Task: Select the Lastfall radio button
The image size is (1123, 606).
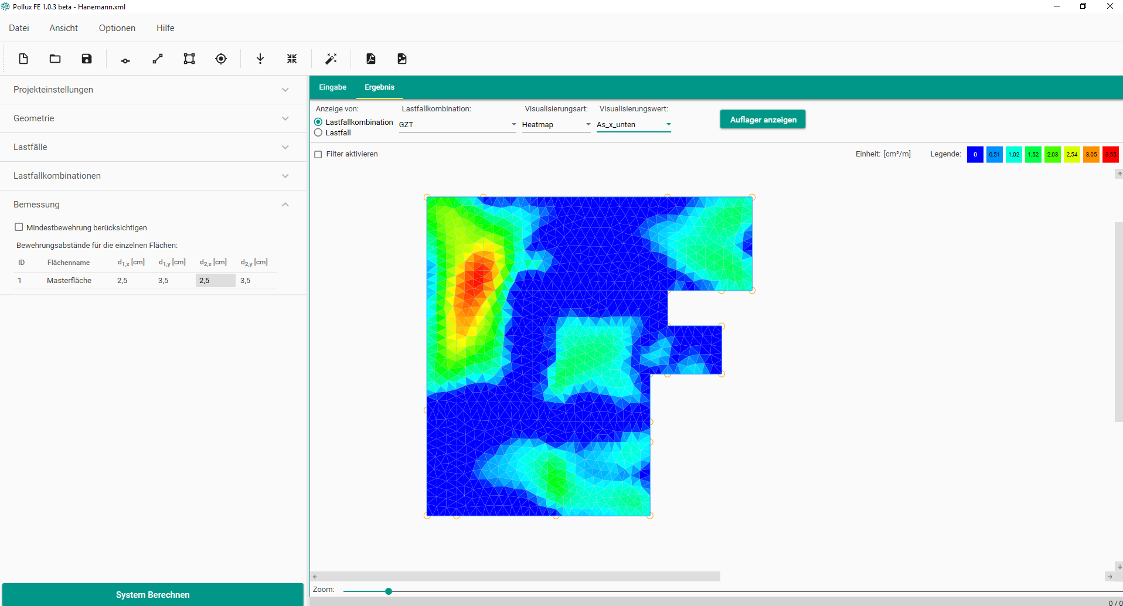Action: [318, 133]
